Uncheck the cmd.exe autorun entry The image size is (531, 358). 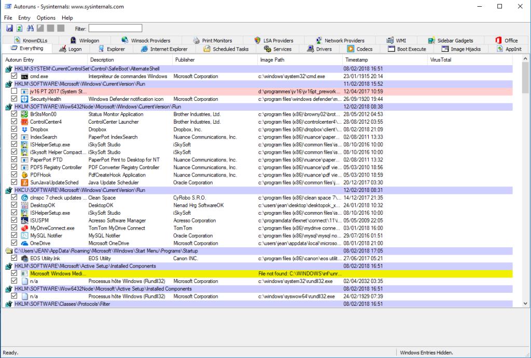(x=15, y=76)
